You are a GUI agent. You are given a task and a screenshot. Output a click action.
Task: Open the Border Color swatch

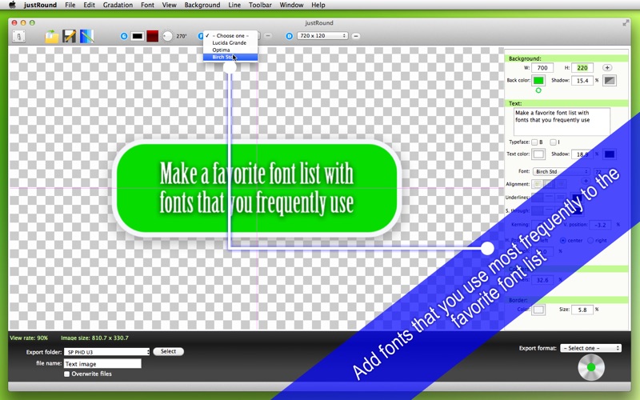(538, 310)
